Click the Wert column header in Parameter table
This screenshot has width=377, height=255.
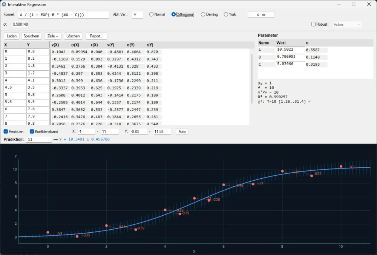click(x=281, y=43)
